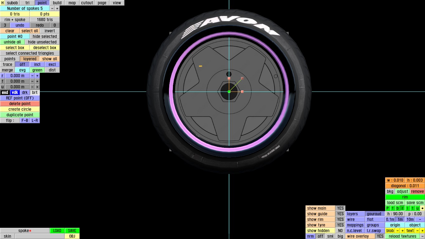Open the cutout tab
The image size is (425, 239).
pos(87,3)
